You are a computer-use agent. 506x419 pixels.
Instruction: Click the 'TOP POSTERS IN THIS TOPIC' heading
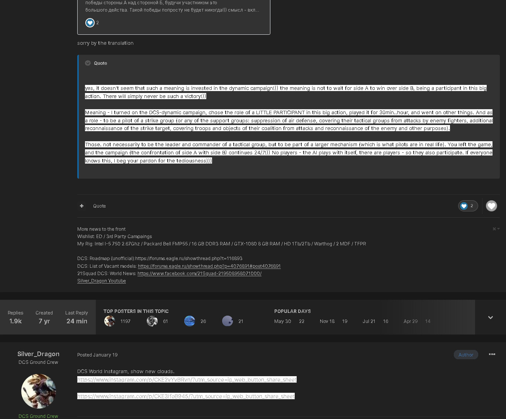tap(136, 311)
